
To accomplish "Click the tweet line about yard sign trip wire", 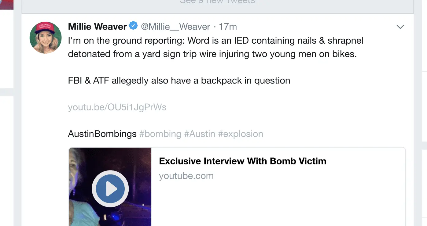I will pos(212,54).
